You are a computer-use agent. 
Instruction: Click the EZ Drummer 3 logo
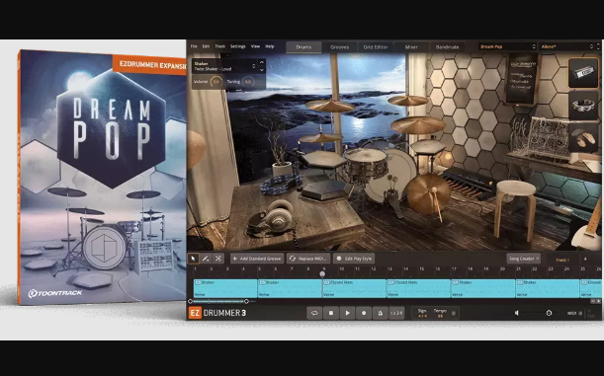point(217,313)
